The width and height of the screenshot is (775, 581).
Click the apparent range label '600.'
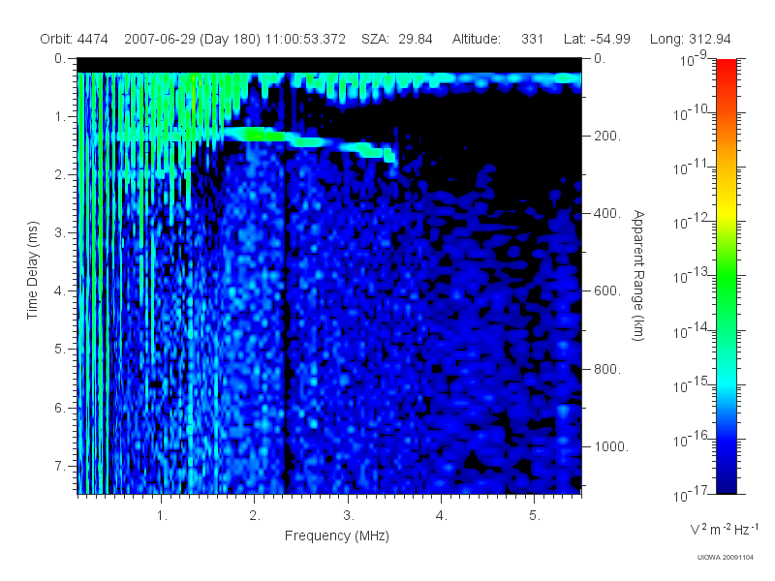click(607, 291)
